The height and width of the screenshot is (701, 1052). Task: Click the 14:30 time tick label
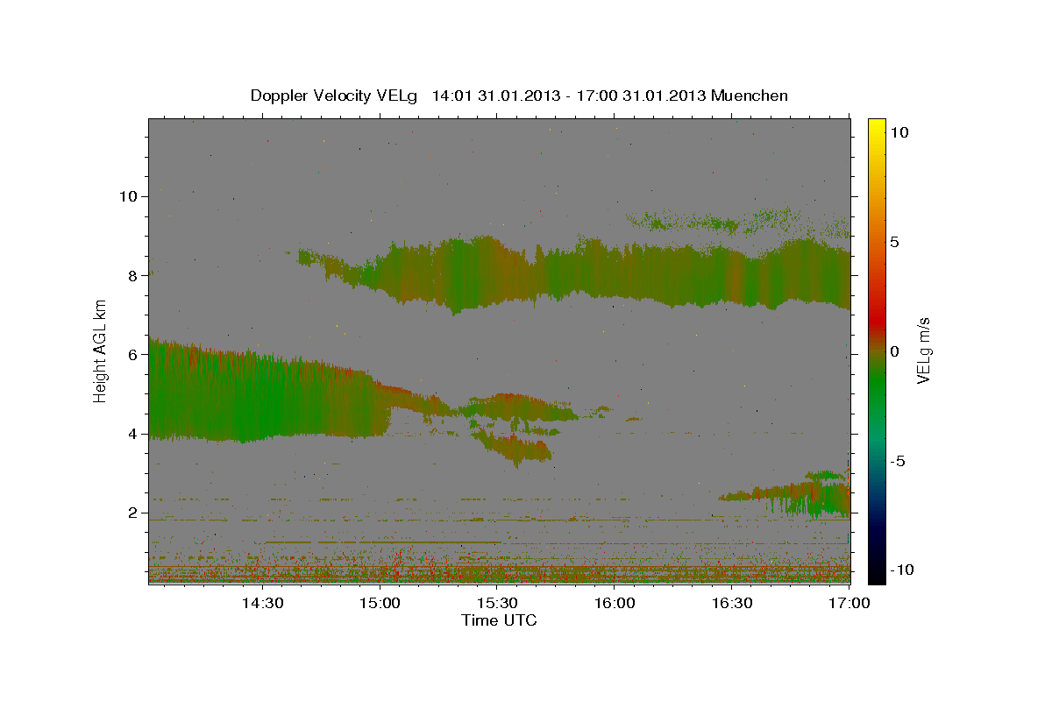[262, 603]
